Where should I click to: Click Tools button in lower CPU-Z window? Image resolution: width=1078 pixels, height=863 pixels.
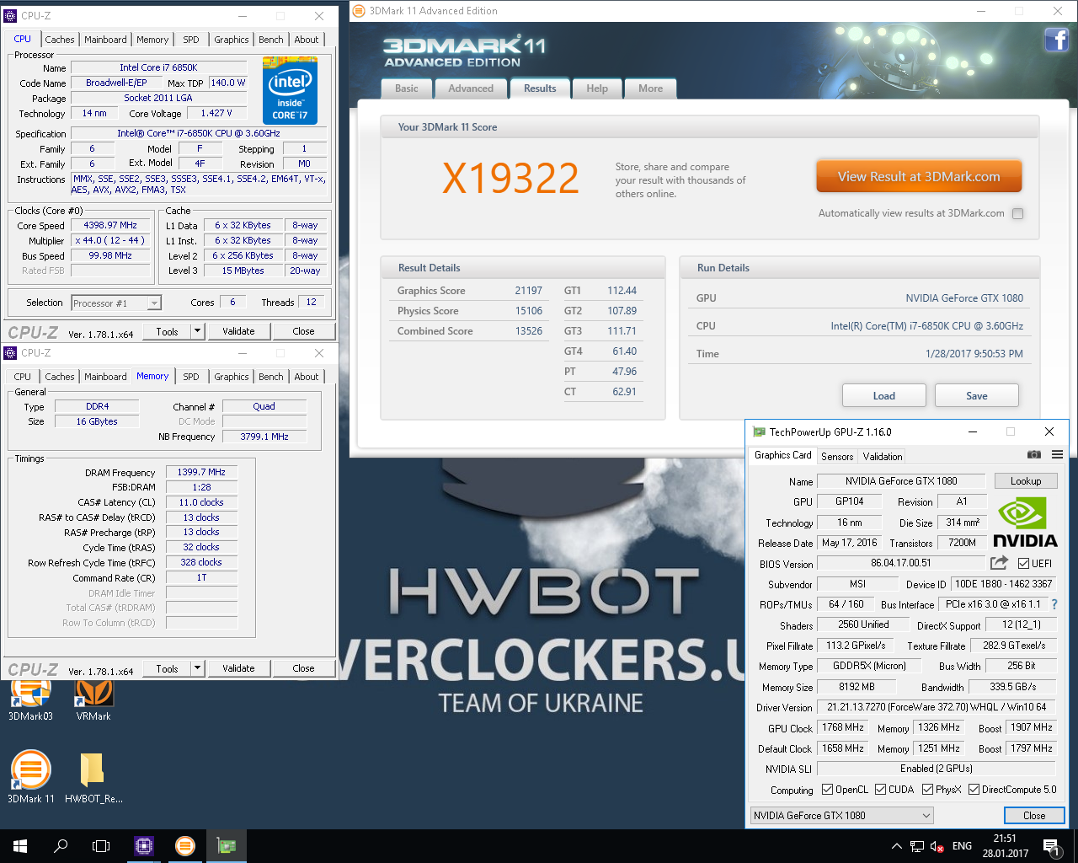pyautogui.click(x=168, y=668)
